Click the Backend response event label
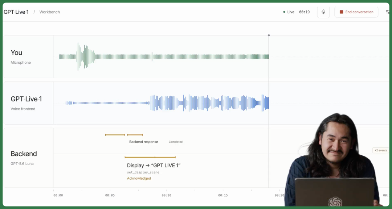Viewport: 392px width, 209px height. point(143,142)
